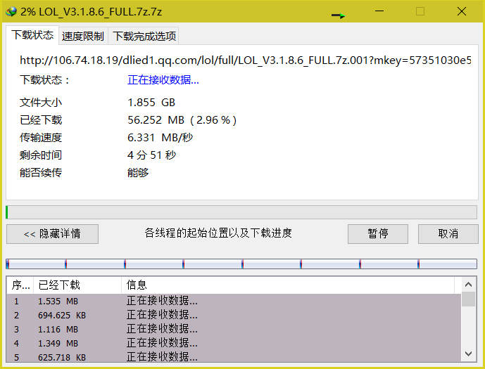The width and height of the screenshot is (485, 369).
Task: Click the file size value 1.855 GB
Action: [x=151, y=103]
